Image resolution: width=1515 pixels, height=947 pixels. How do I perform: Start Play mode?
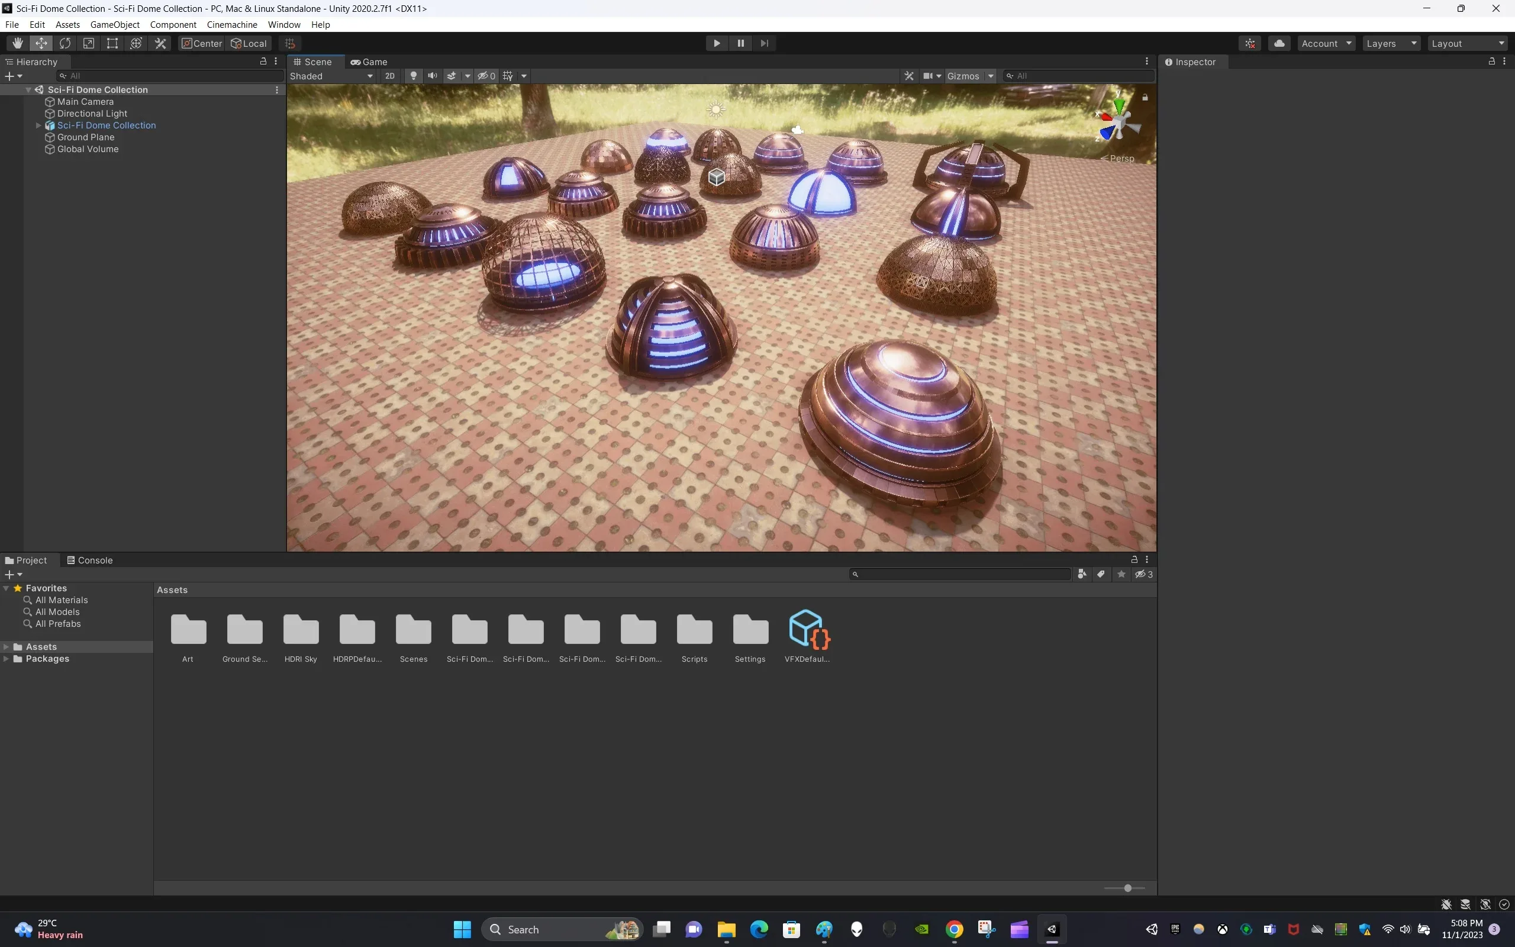717,43
